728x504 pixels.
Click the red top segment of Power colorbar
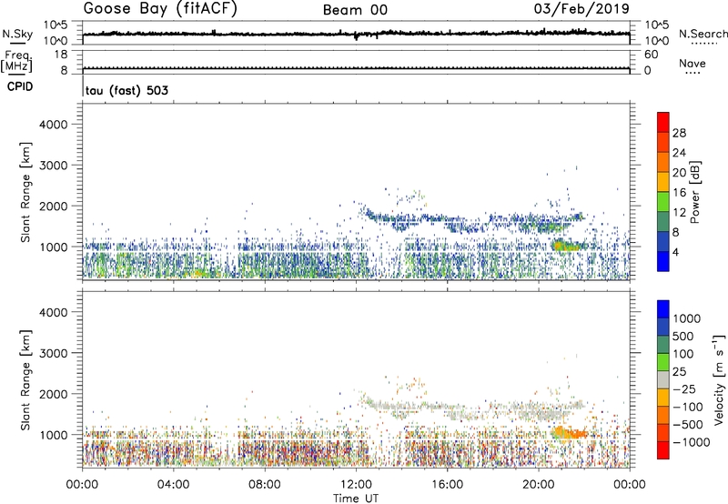click(x=663, y=122)
